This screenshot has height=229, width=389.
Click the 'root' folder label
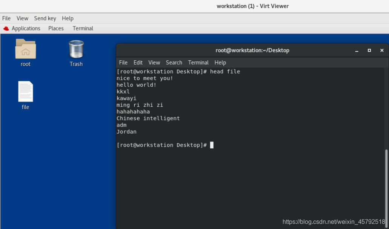26,64
